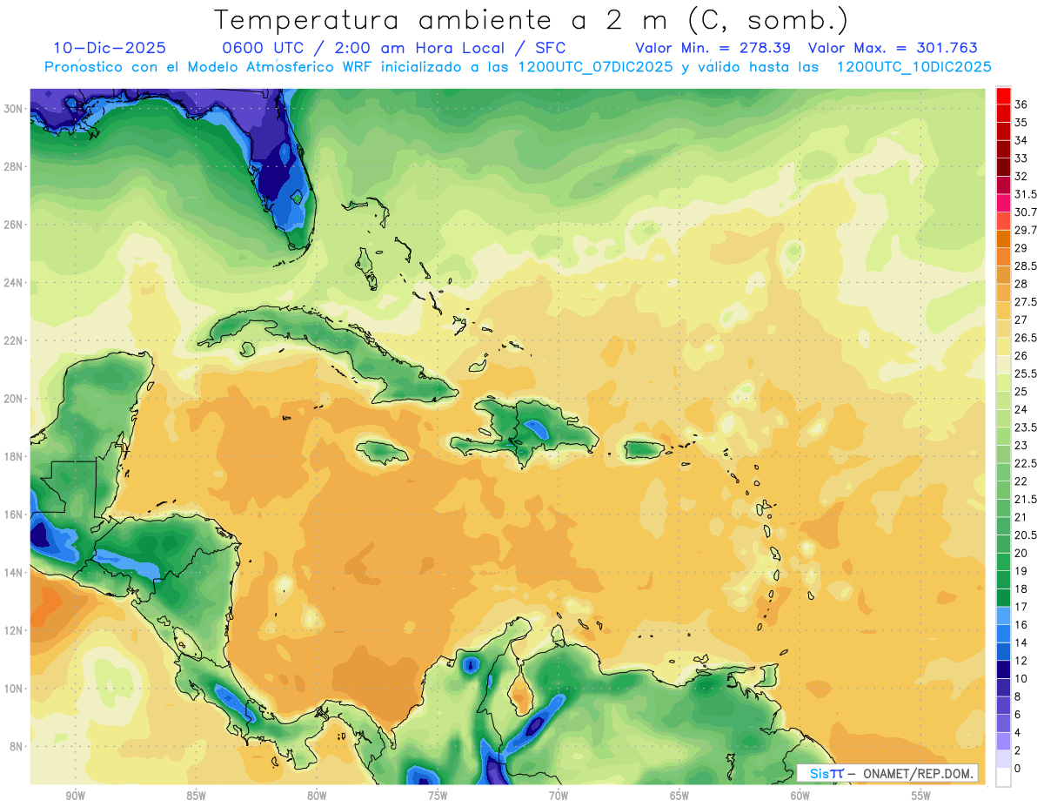Image resolution: width=1044 pixels, height=807 pixels.
Task: Click the '75W' longitude label
Action: 438,796
